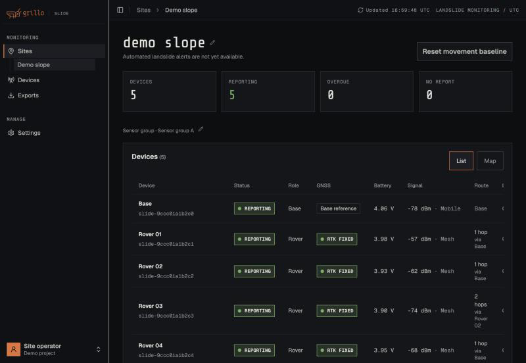Click RTK FIXED badge for Rover 02
This screenshot has width=526, height=363.
click(337, 271)
